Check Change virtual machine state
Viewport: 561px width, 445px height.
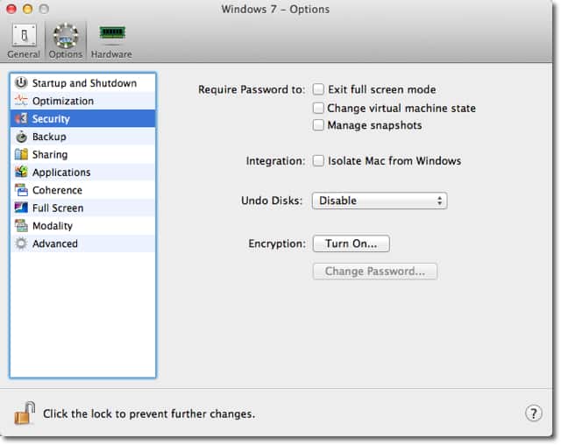pyautogui.click(x=318, y=108)
